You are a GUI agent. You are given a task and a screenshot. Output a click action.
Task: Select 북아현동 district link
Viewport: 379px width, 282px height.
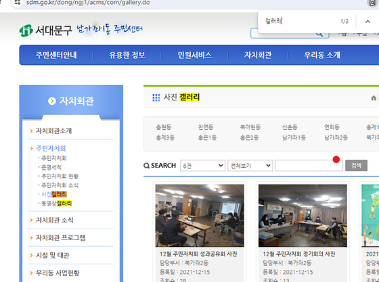tap(250, 127)
